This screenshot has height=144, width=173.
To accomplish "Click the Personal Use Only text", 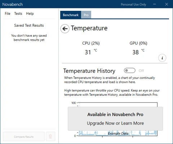I will click(x=133, y=5).
